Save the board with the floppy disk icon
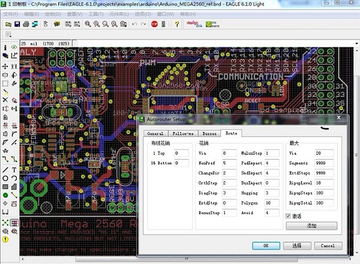 (x=17, y=24)
